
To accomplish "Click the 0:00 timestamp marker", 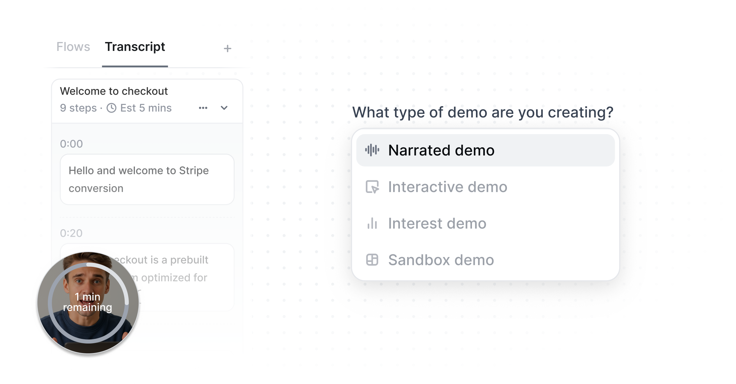I will 71,144.
